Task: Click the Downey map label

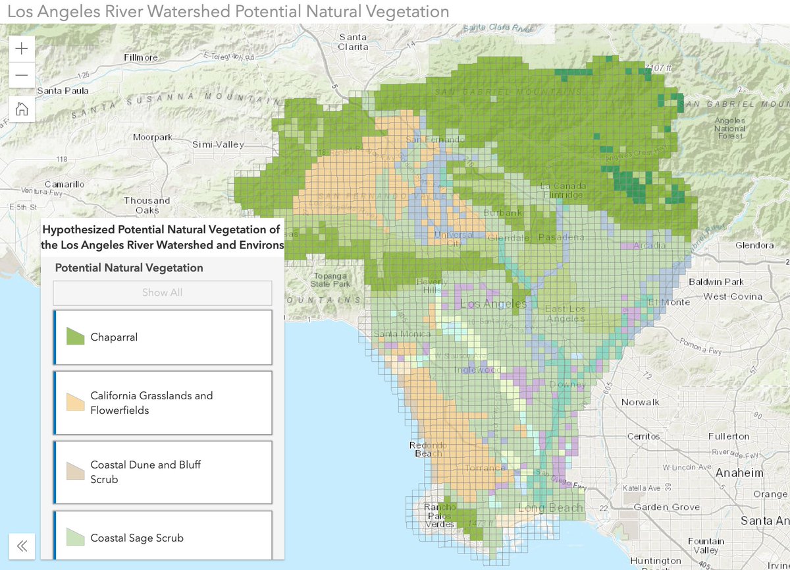Action: pyautogui.click(x=569, y=384)
